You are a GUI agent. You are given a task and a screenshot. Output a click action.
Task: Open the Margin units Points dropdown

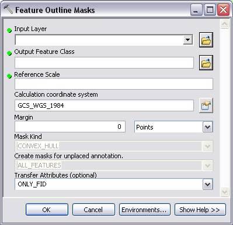click(207, 127)
